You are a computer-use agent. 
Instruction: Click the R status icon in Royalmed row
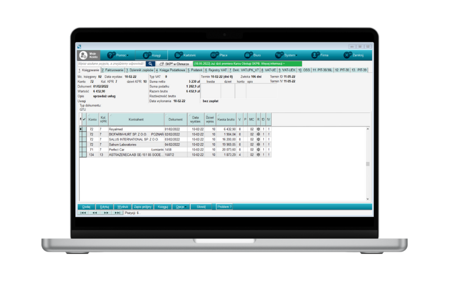[258, 129]
